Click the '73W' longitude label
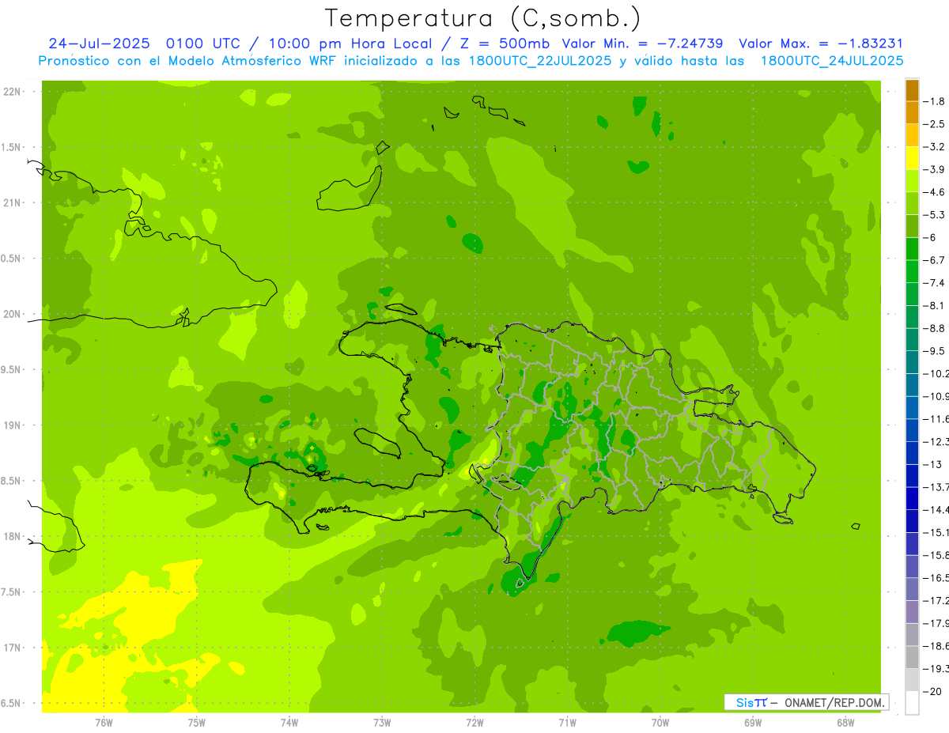The height and width of the screenshot is (733, 949). pos(382,723)
